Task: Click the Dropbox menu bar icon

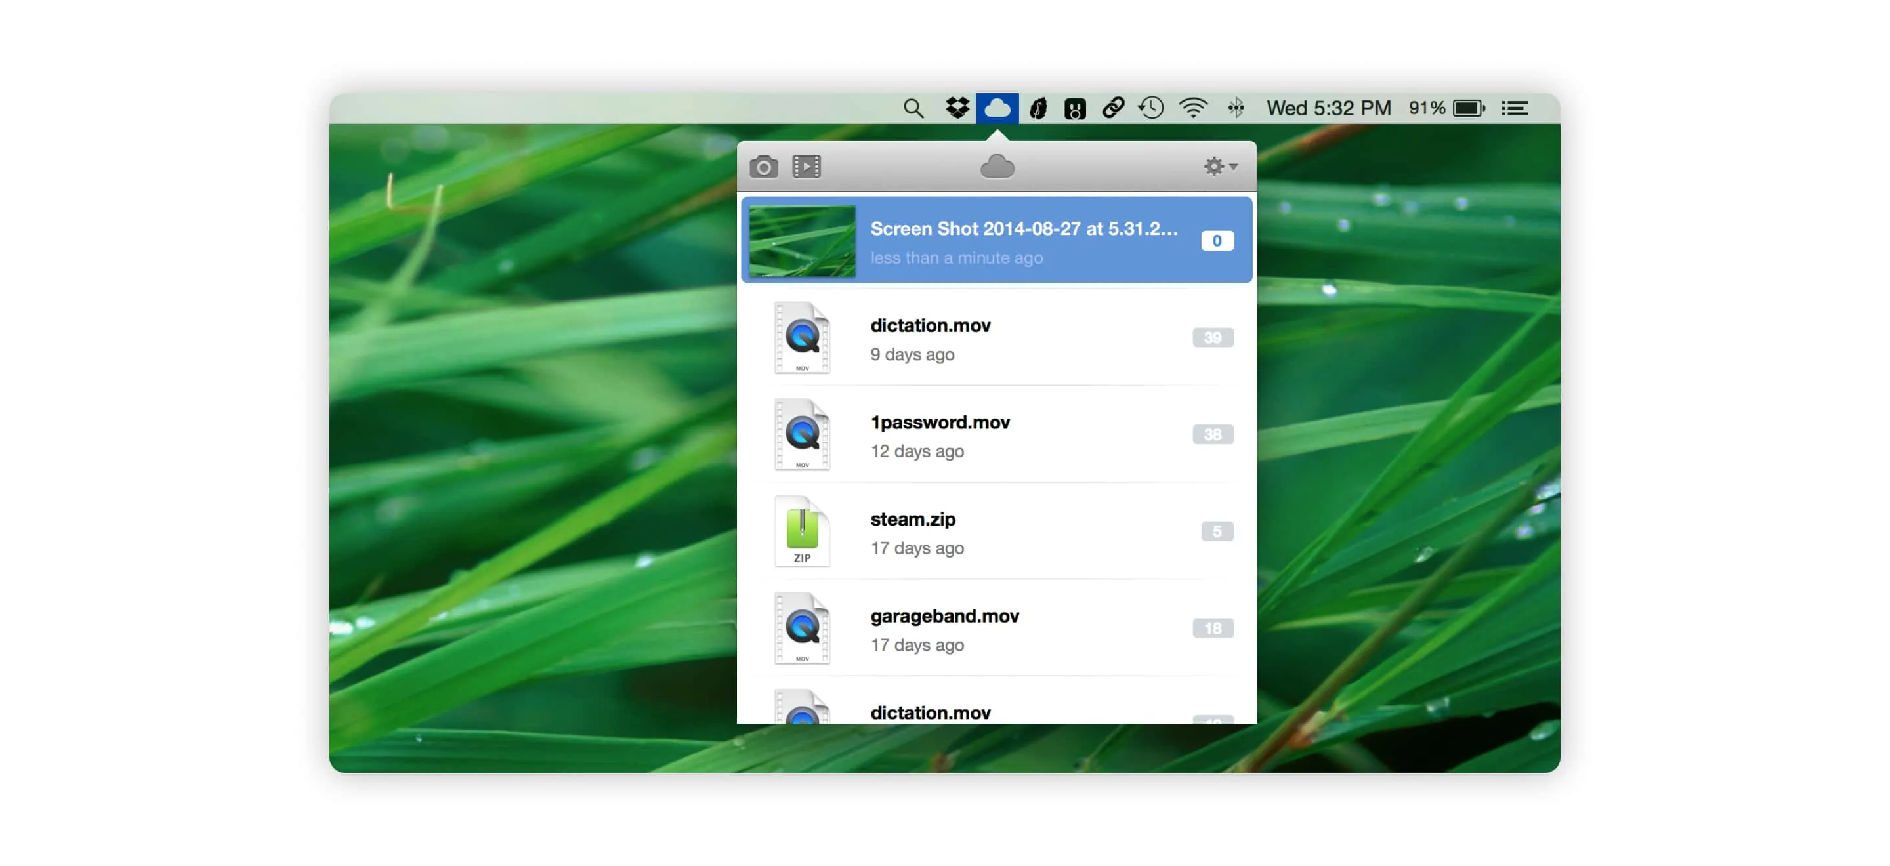Action: pyautogui.click(x=957, y=108)
